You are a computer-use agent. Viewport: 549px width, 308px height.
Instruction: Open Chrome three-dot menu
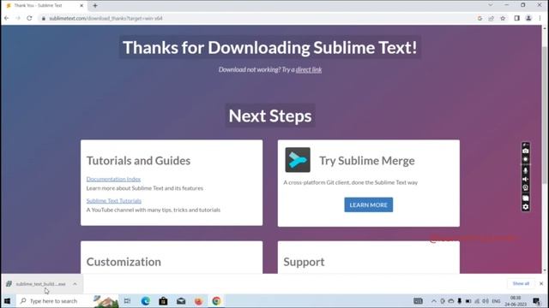(x=540, y=18)
